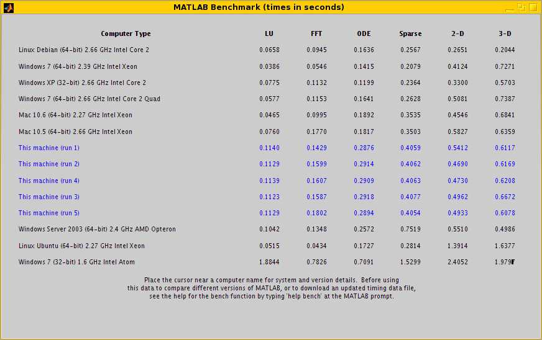The image size is (542, 340).
Task: Close the MATLAB Benchmark window
Action: tap(533, 7)
